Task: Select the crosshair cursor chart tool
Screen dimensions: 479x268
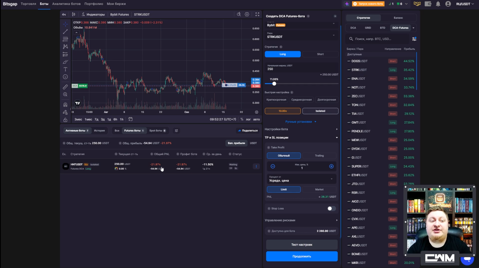Action: (x=65, y=24)
